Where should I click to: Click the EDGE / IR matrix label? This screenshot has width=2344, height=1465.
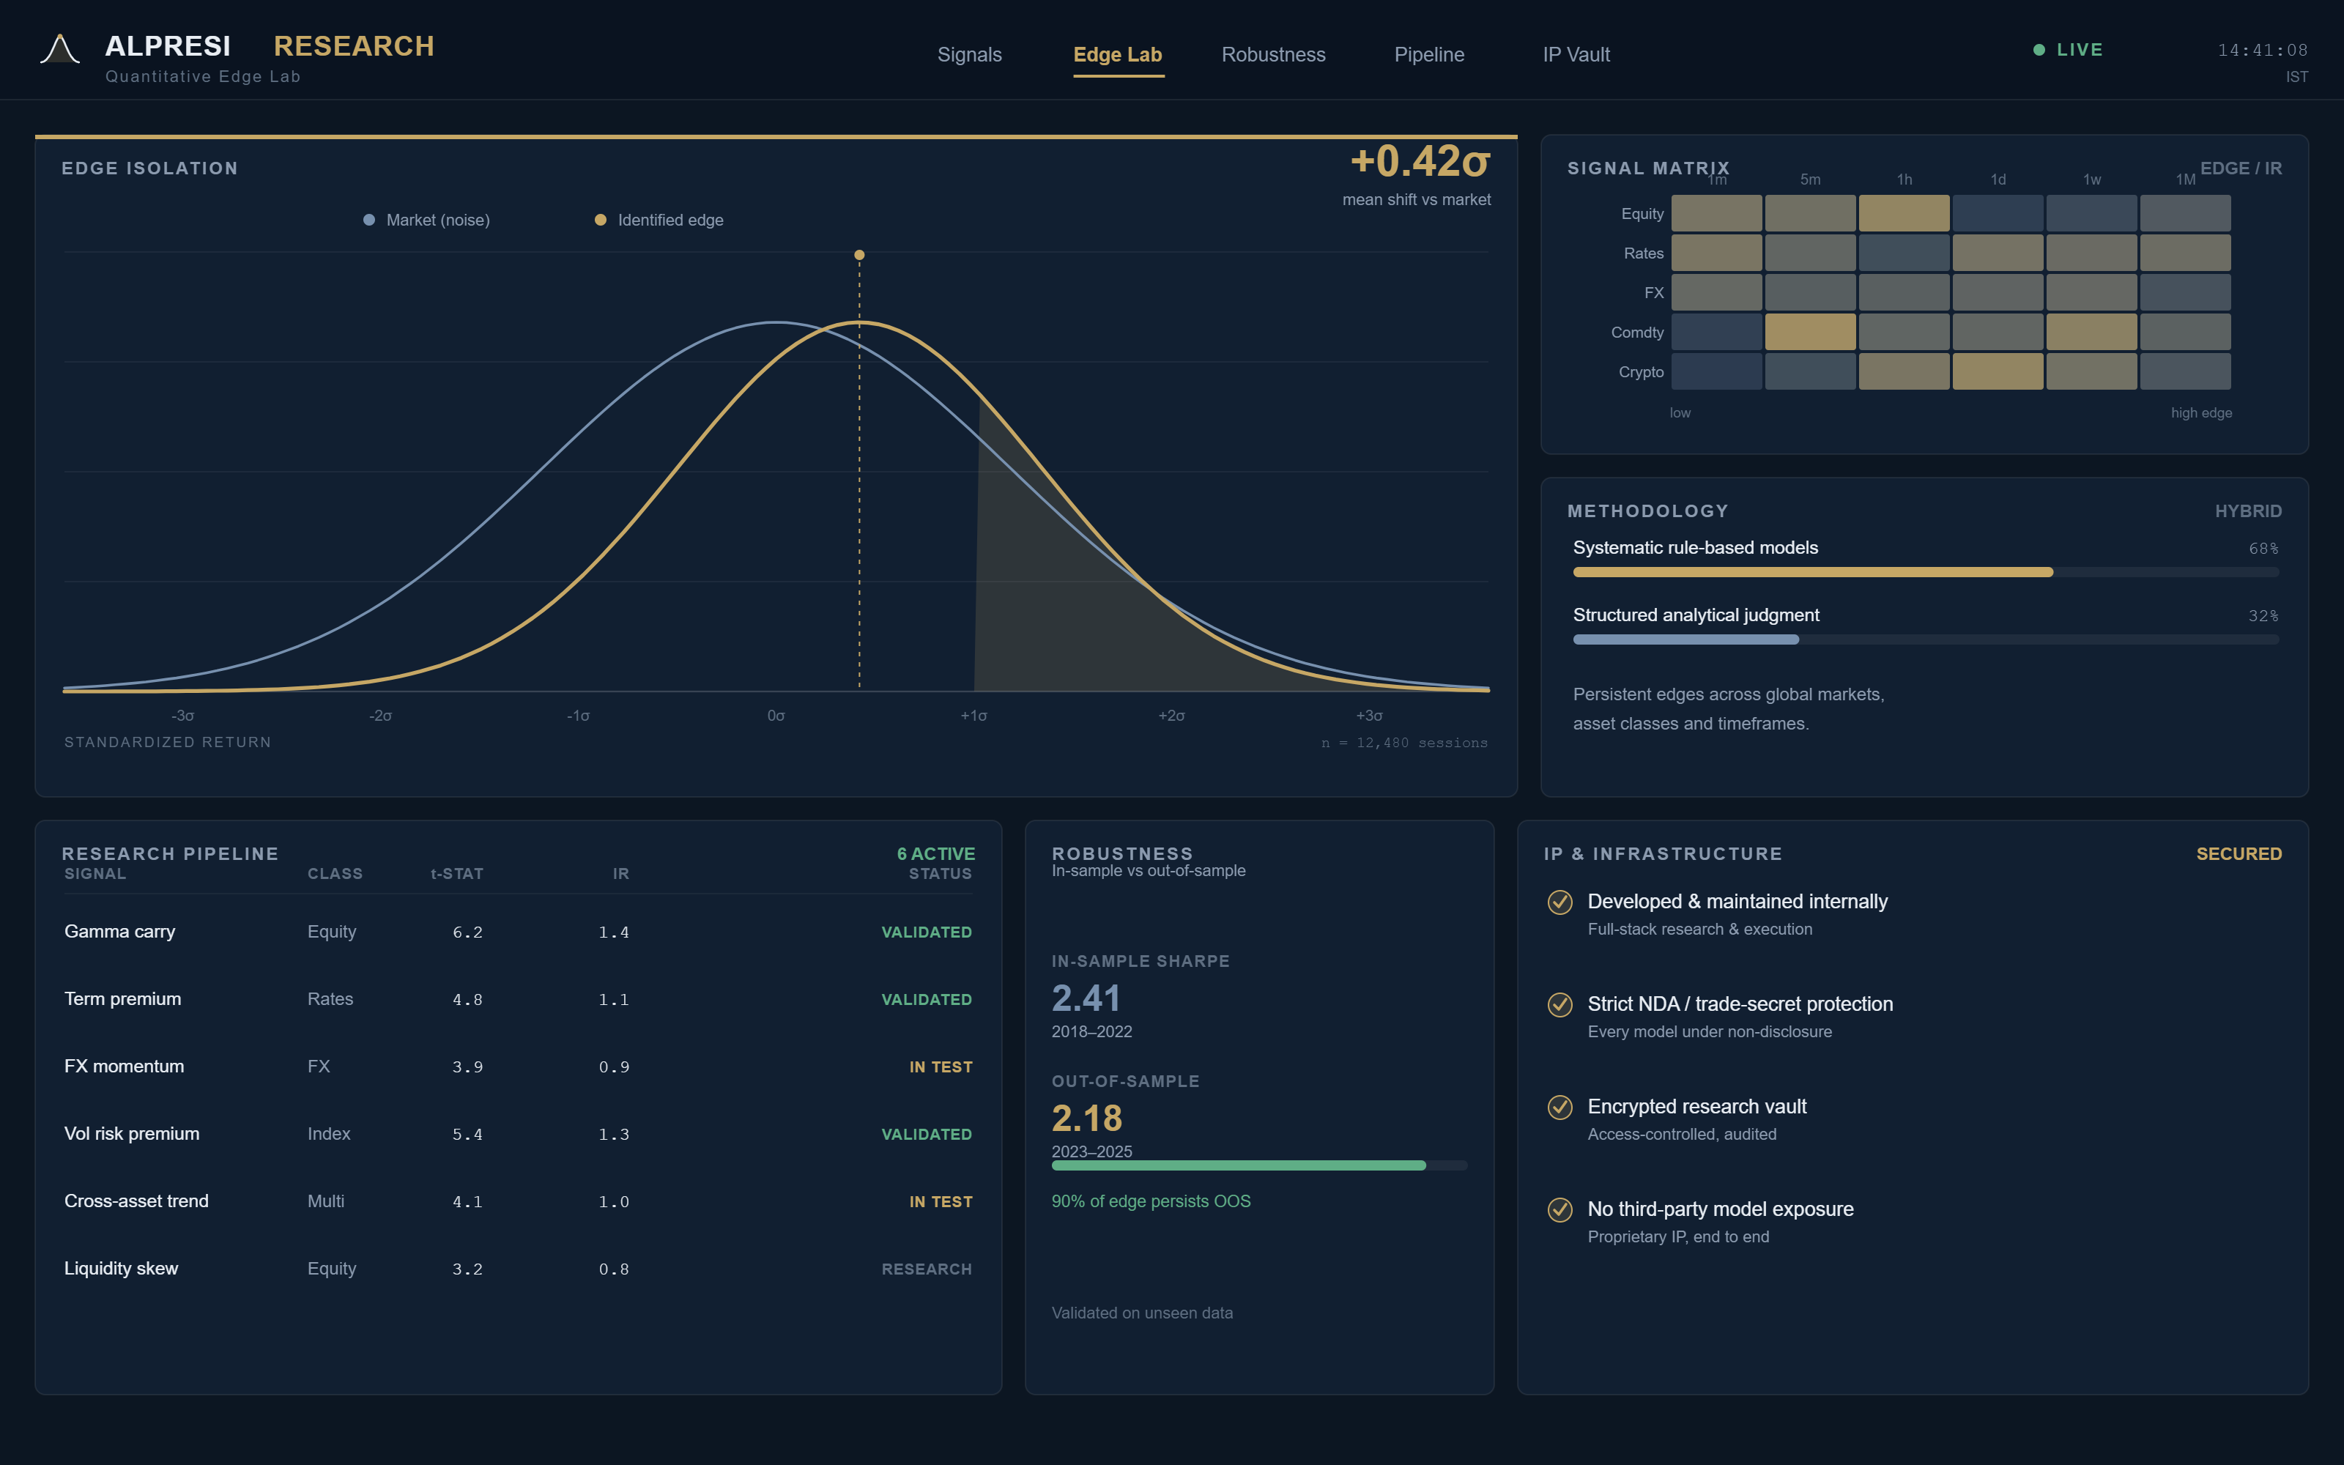pos(2241,168)
